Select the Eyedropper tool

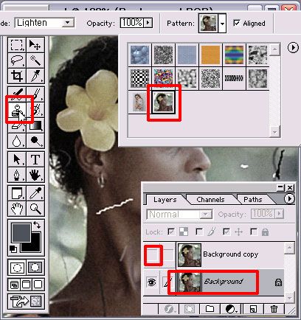pyautogui.click(x=35, y=193)
